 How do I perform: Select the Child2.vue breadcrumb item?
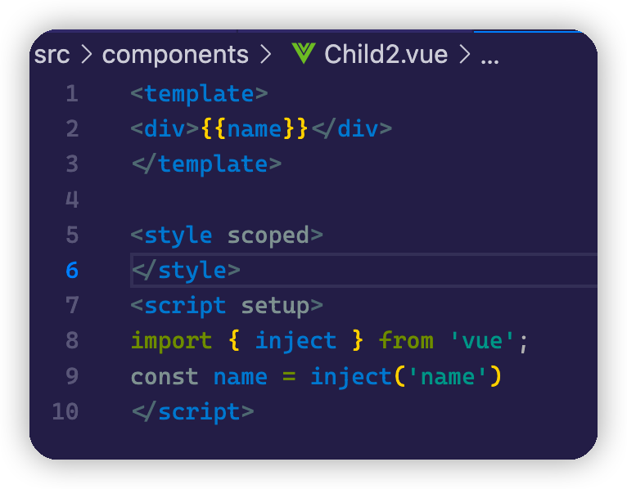[x=386, y=55]
